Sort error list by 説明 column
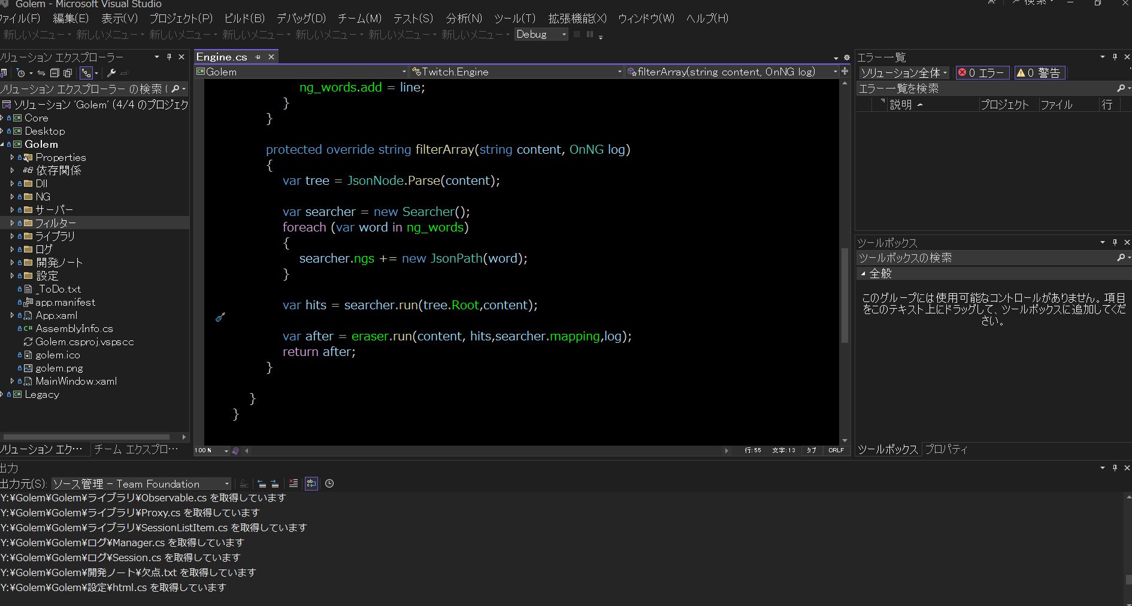 (x=933, y=105)
